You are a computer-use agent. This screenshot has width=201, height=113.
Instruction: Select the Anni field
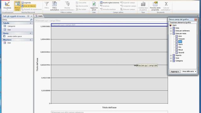pos(180,36)
